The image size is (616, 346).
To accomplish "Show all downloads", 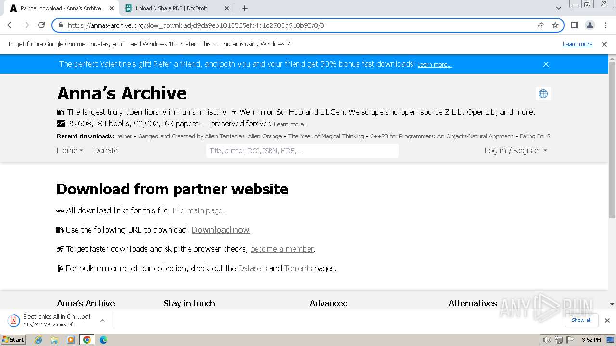I will tap(581, 320).
